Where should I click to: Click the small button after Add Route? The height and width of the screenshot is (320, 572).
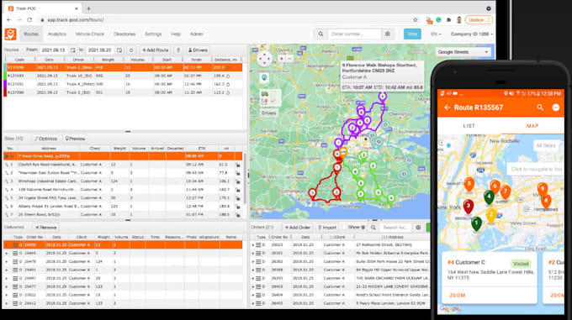[178, 50]
